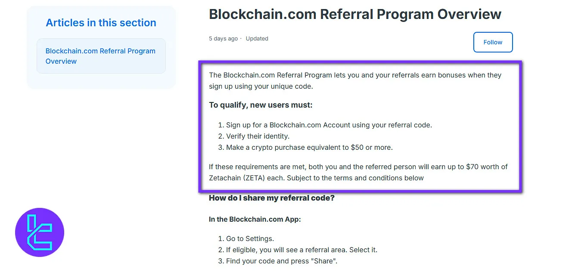Image resolution: width=575 pixels, height=272 pixels.
Task: Click the "5 days ago" timestamp
Action: coord(223,39)
